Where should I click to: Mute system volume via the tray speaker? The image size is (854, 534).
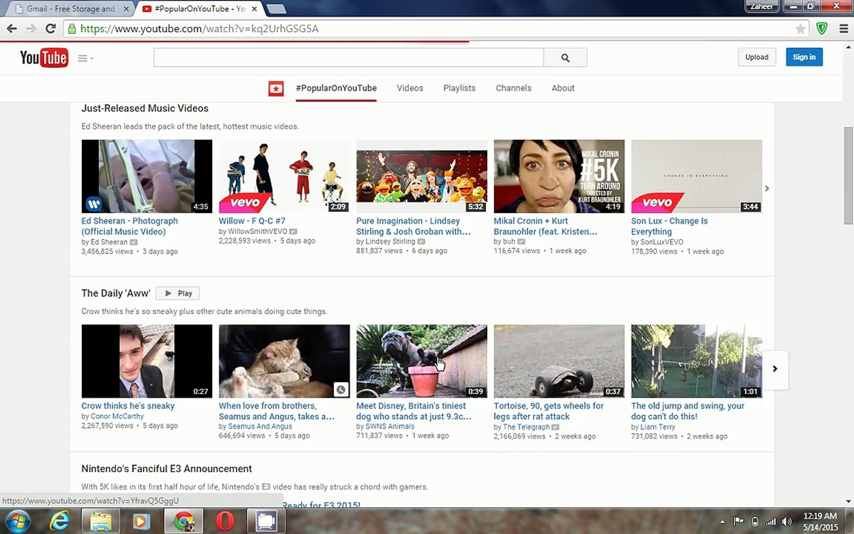tap(787, 521)
